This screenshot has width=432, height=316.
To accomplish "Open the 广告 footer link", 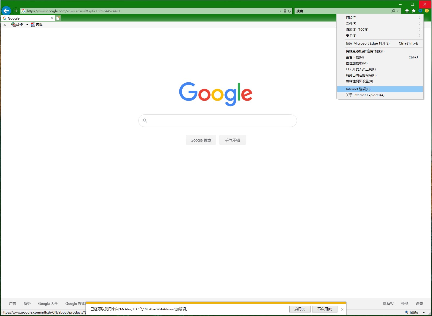I will tap(12, 304).
